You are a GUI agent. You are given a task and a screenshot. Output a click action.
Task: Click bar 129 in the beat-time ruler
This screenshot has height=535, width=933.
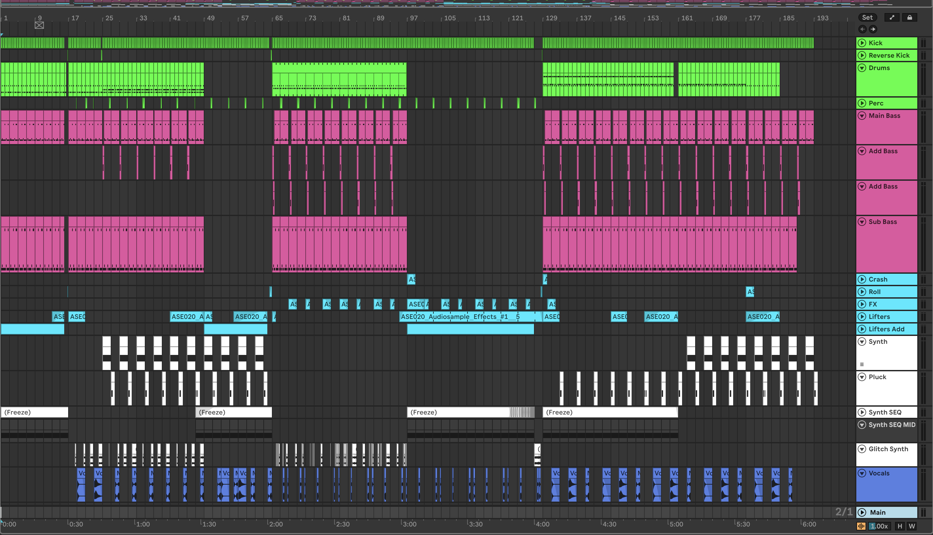pos(551,18)
